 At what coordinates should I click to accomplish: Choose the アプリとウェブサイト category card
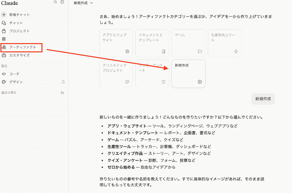[x=116, y=43]
